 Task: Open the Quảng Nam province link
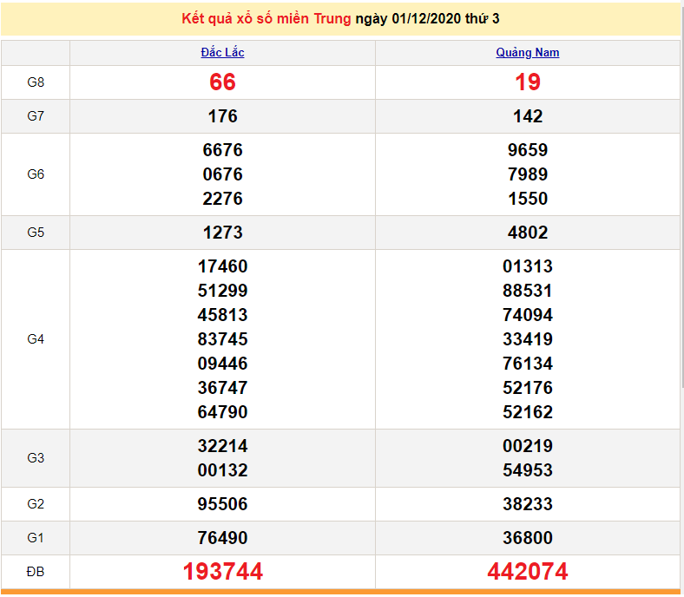(x=527, y=53)
